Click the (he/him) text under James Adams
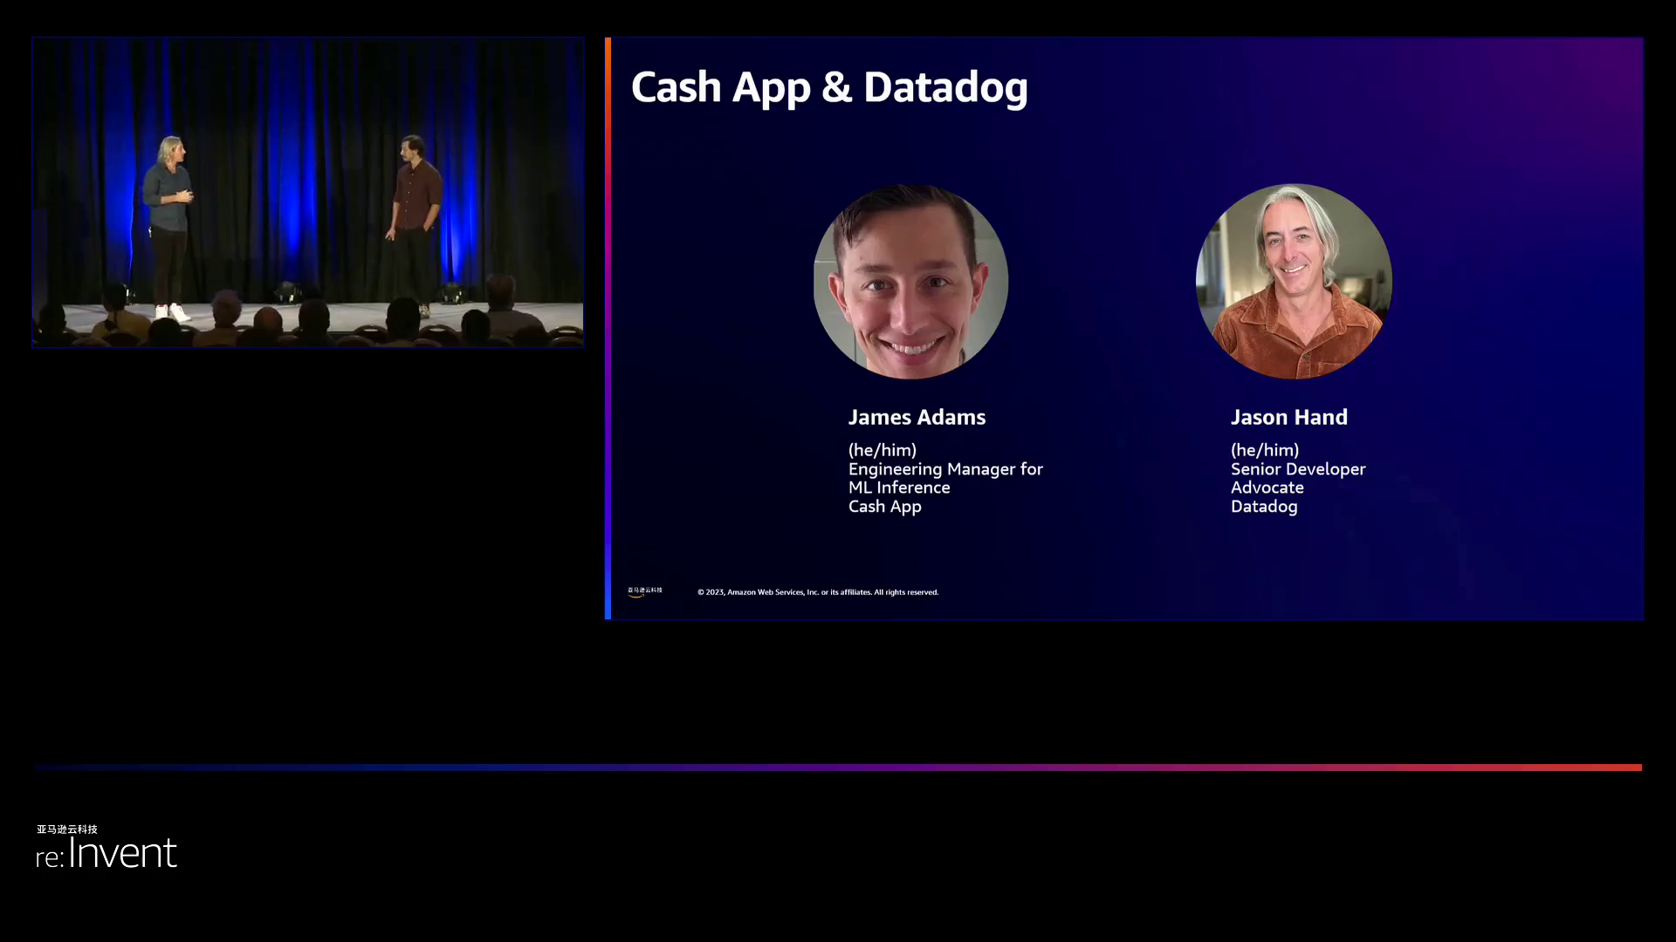 pyautogui.click(x=882, y=450)
